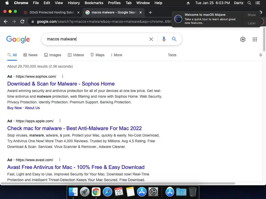
Task: Switch to Videos results
Action: [76, 55]
